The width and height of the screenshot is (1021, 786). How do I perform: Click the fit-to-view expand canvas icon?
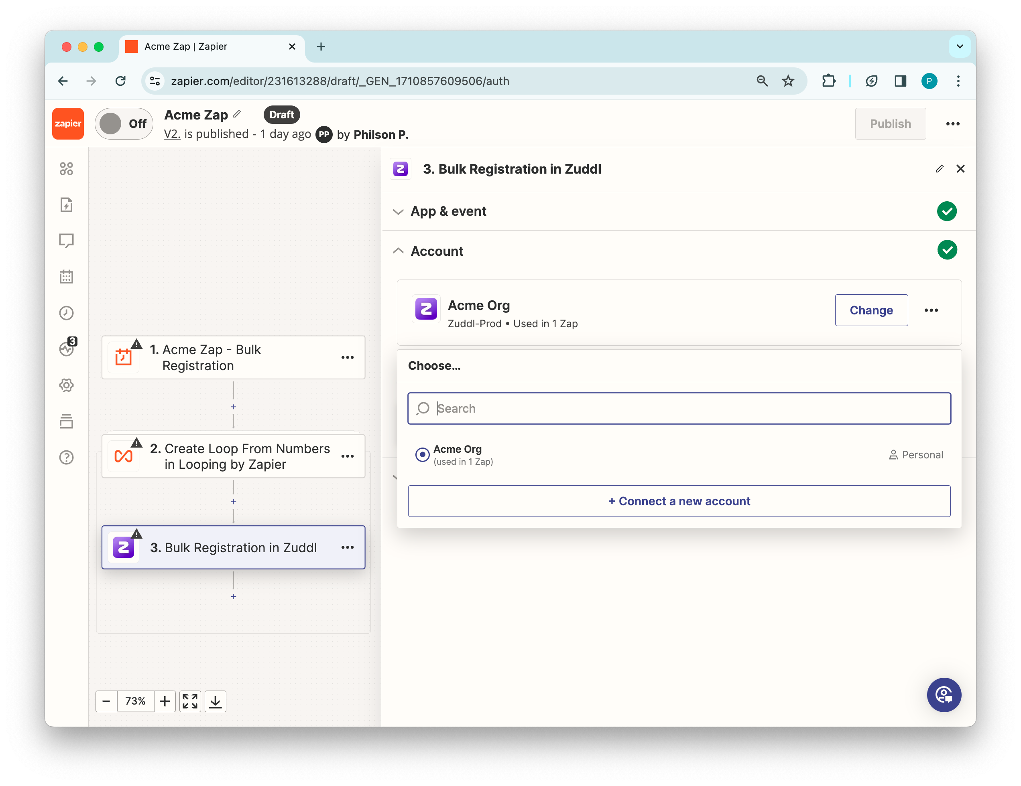pyautogui.click(x=190, y=701)
